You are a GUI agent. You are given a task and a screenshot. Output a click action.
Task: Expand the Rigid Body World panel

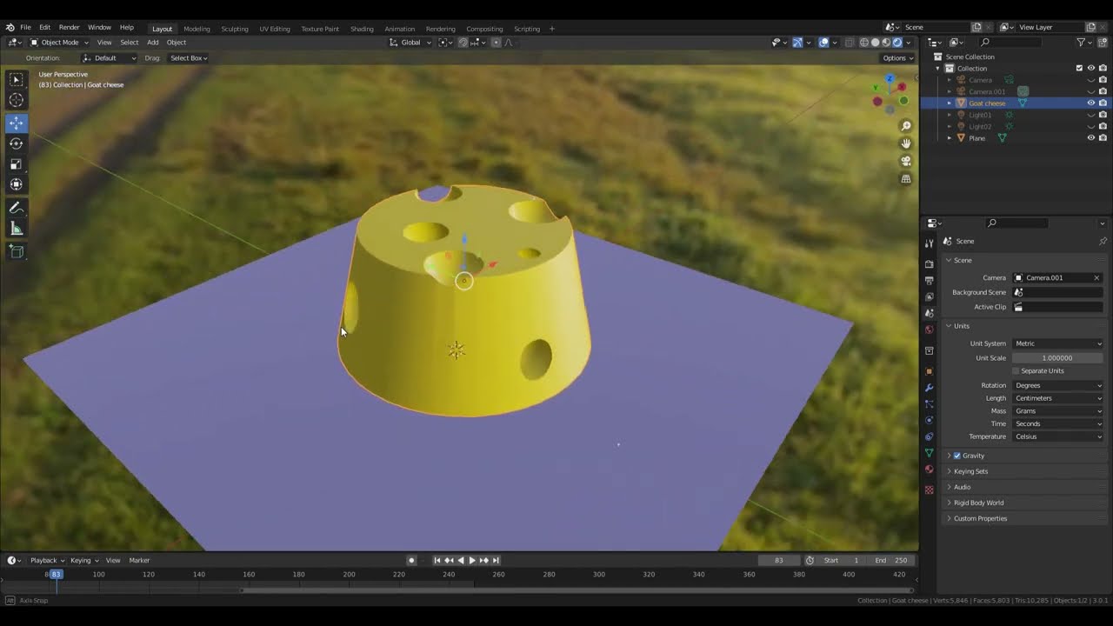tap(978, 503)
